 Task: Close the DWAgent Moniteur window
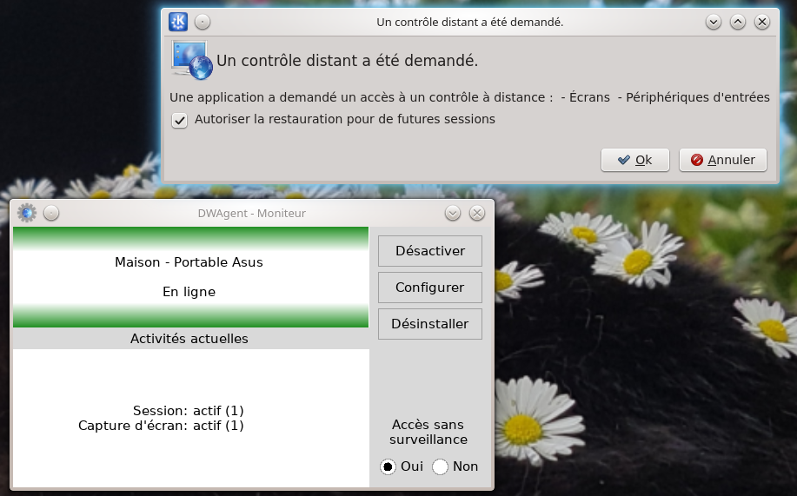click(477, 213)
